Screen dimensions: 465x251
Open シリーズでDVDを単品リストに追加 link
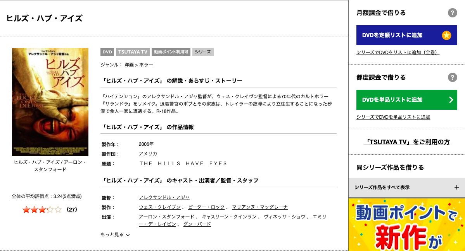pyautogui.click(x=393, y=117)
